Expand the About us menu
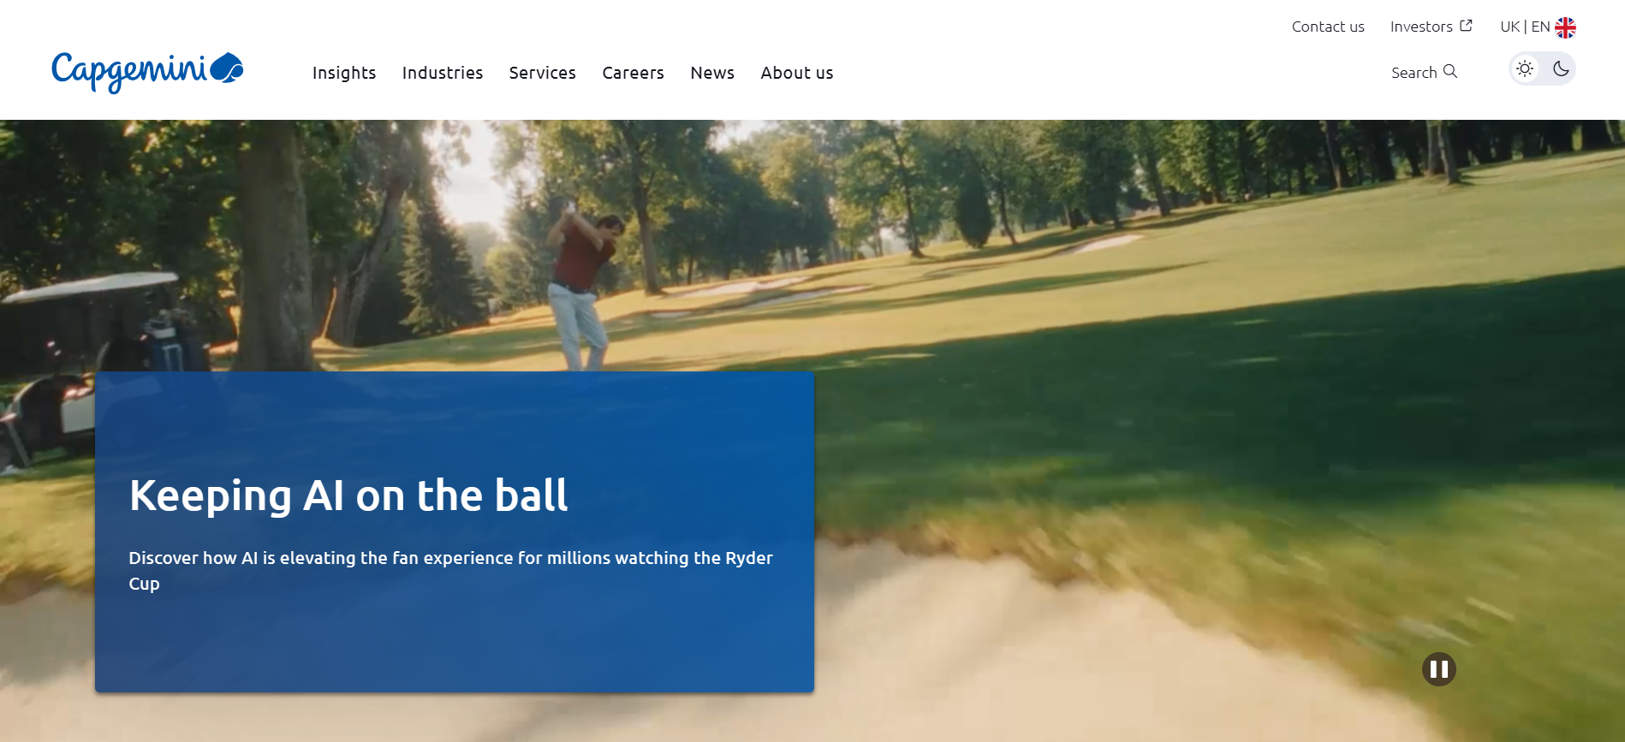This screenshot has height=742, width=1625. 797,73
